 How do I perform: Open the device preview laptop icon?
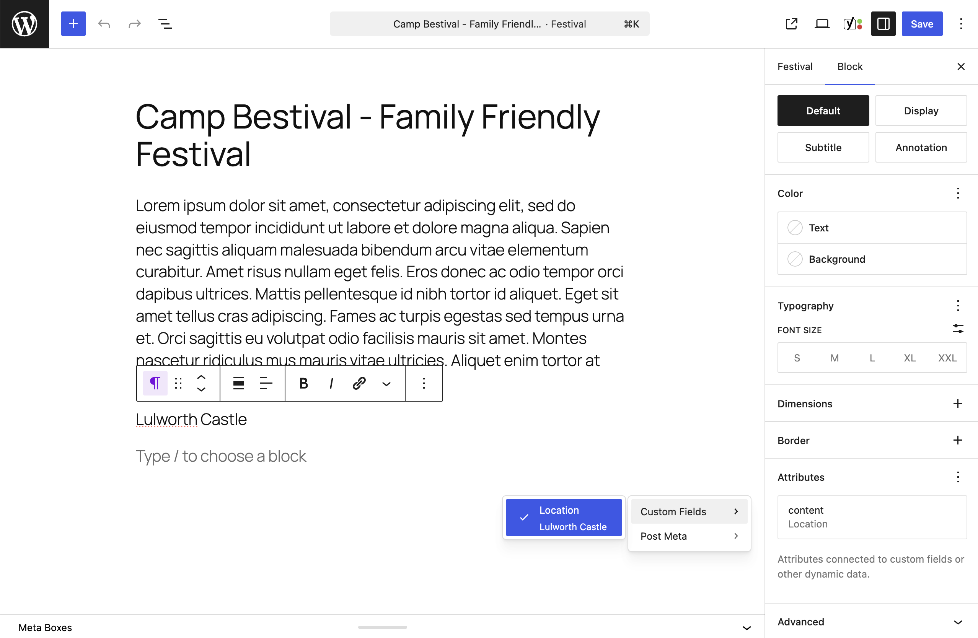pos(822,24)
